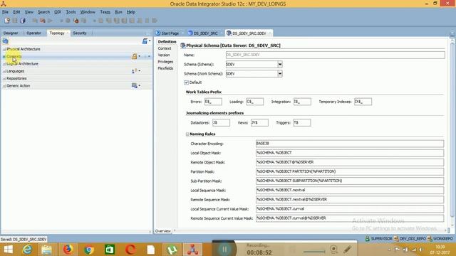The height and width of the screenshot is (256, 456).
Task: Open Chrome from the taskbar
Action: click(88, 250)
